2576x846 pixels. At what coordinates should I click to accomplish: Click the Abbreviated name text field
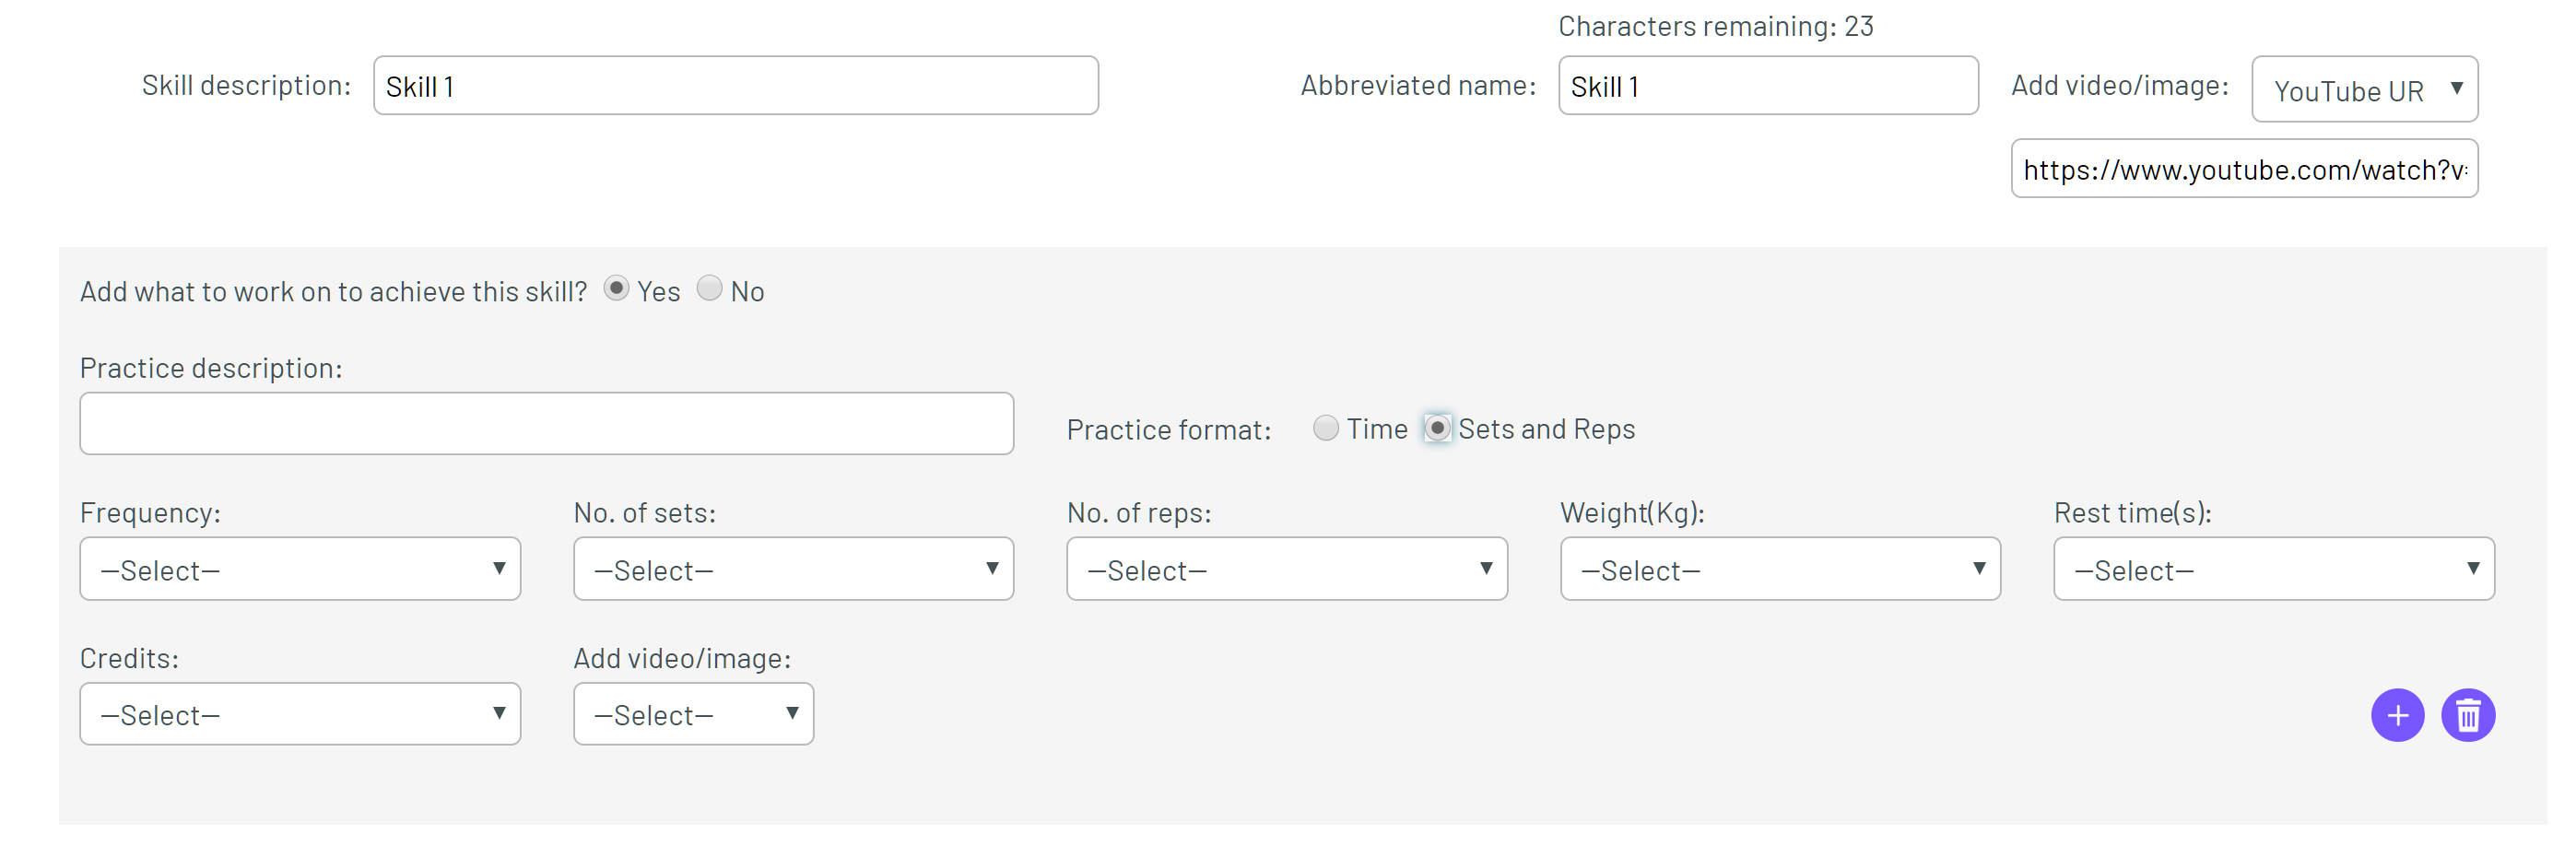[x=1768, y=86]
